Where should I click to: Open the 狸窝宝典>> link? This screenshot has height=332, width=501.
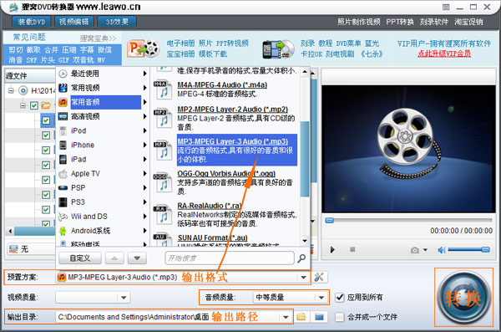click(98, 38)
